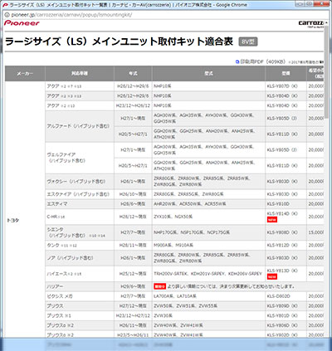Select the TRH200V-SRTEK type cell
This screenshot has height=351, width=332.
208,274
